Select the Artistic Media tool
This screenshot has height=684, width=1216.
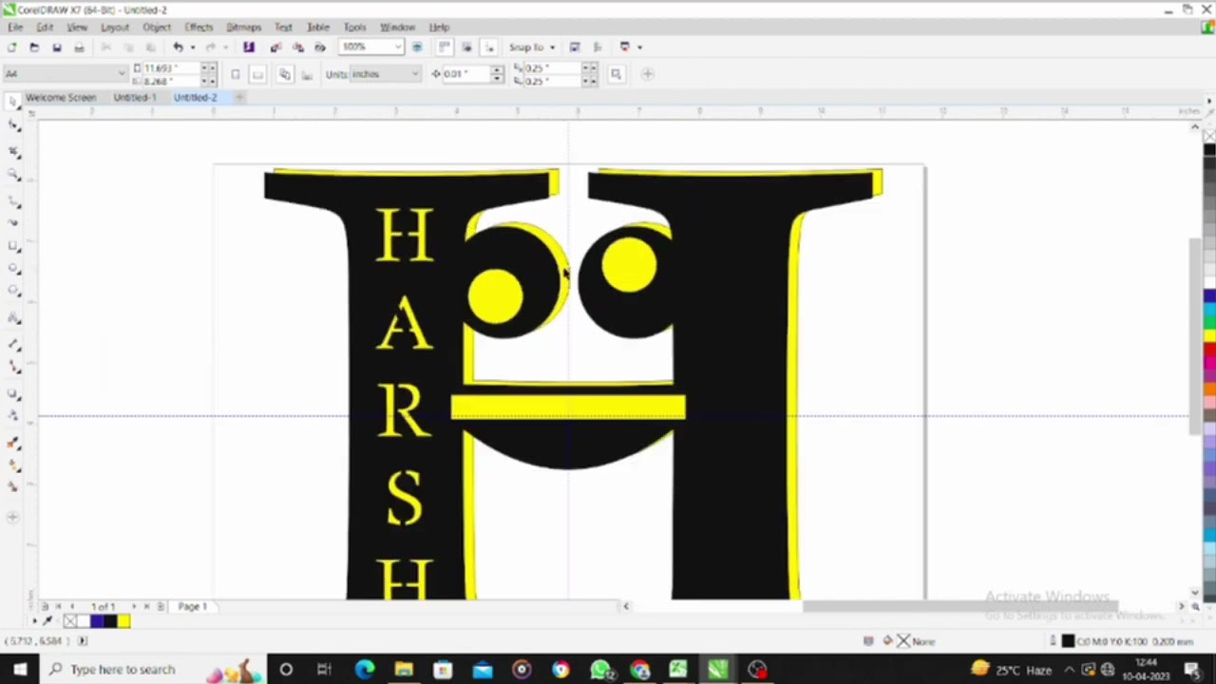13,222
